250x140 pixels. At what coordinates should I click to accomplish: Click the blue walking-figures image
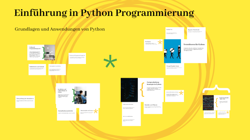(x=173, y=51)
